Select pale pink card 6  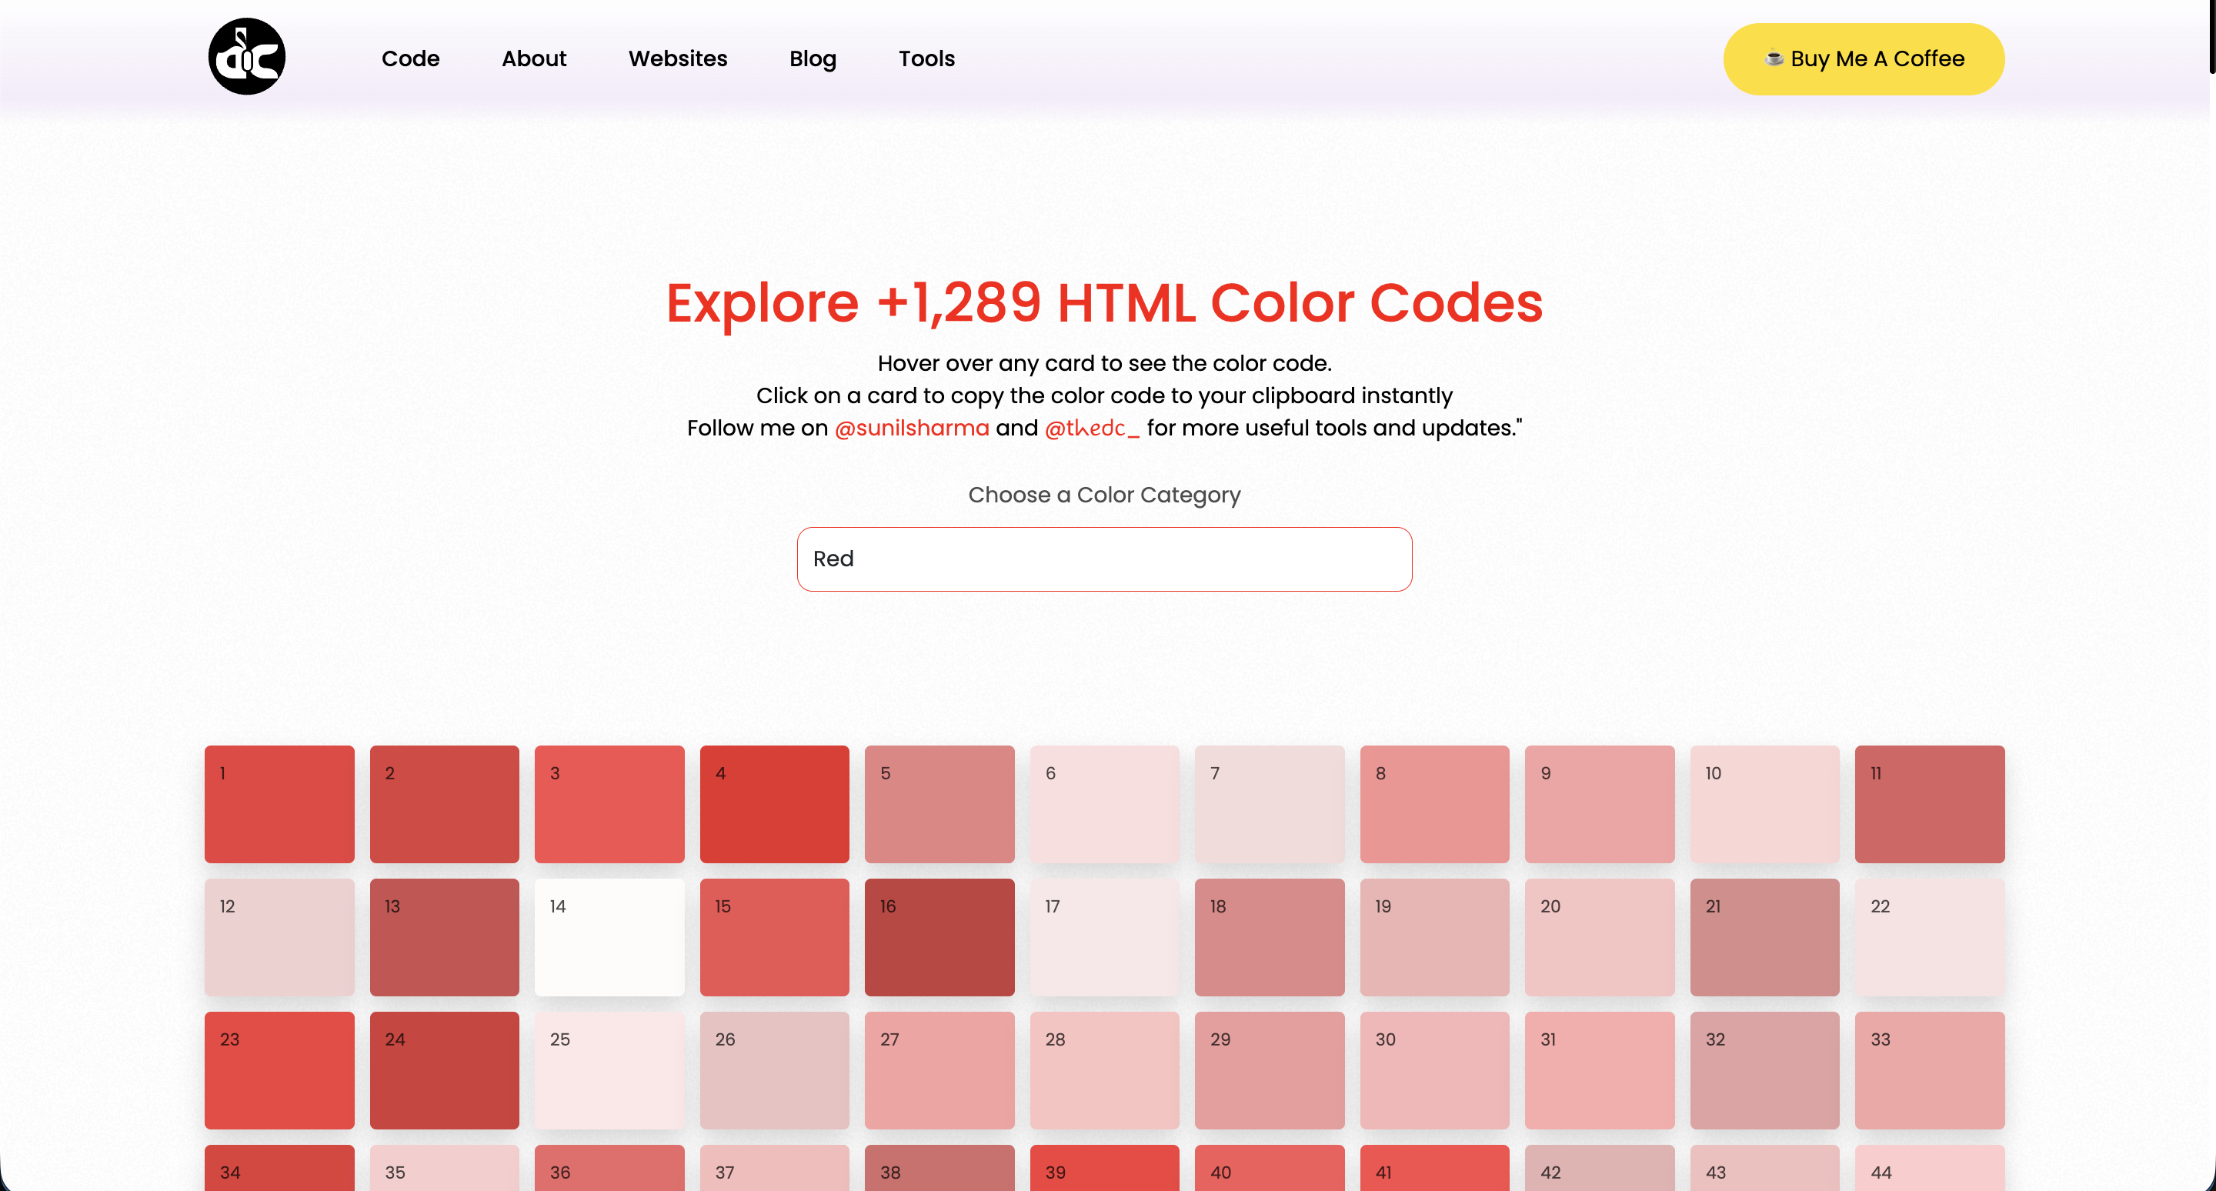click(x=1105, y=804)
